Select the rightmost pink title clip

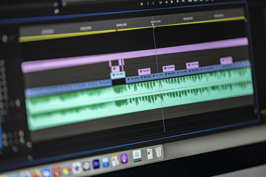(226, 60)
